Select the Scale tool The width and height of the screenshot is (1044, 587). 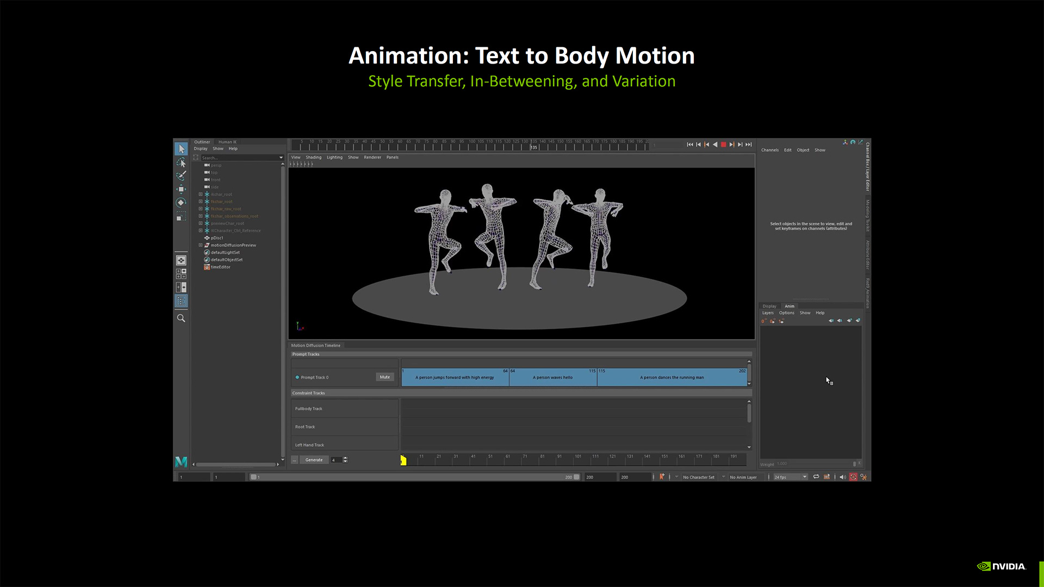tap(181, 216)
